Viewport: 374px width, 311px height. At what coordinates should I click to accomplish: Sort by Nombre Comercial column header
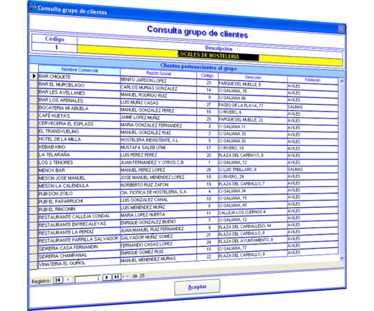80,70
